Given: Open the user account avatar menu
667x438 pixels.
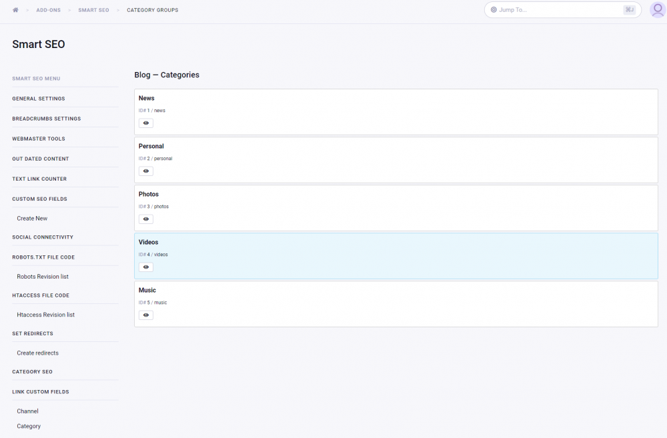Looking at the screenshot, I should tap(656, 10).
